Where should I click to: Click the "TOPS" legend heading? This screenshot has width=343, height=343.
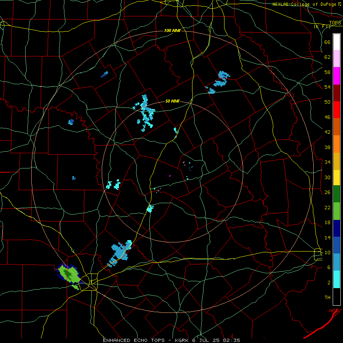(335, 23)
